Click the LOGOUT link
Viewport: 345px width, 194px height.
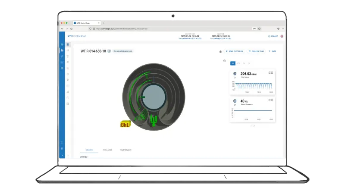point(273,36)
